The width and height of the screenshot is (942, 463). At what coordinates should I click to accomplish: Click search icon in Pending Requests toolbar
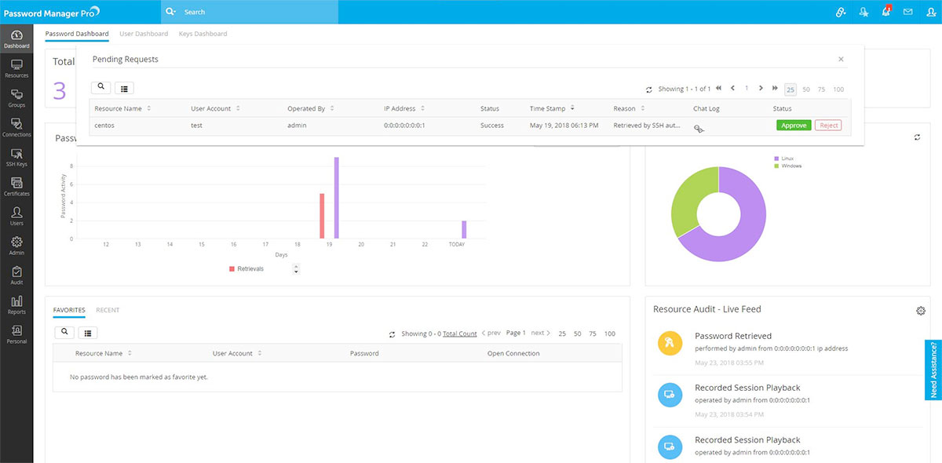click(100, 88)
